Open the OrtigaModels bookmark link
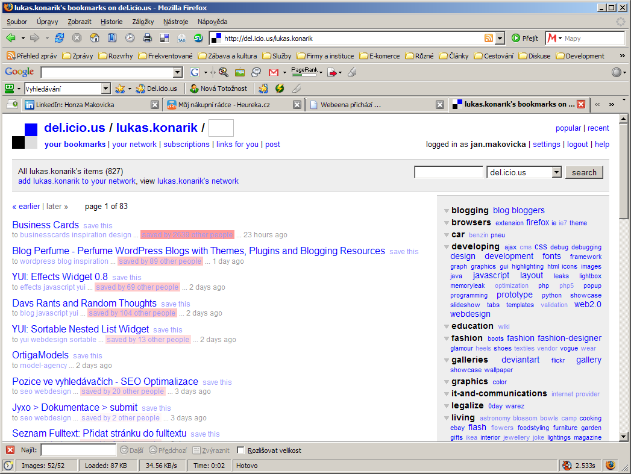 [x=40, y=355]
